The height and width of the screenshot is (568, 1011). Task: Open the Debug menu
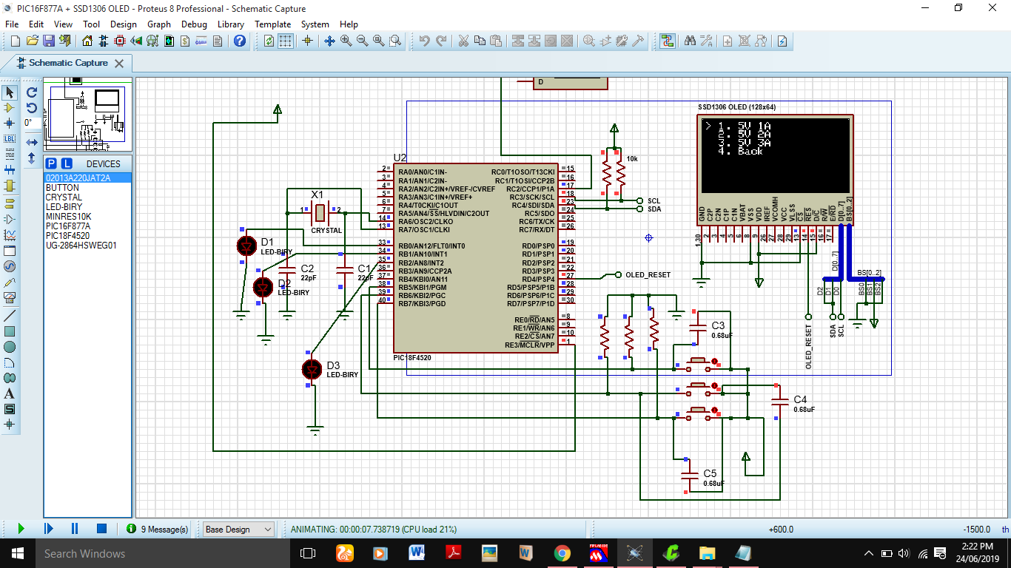tap(194, 24)
